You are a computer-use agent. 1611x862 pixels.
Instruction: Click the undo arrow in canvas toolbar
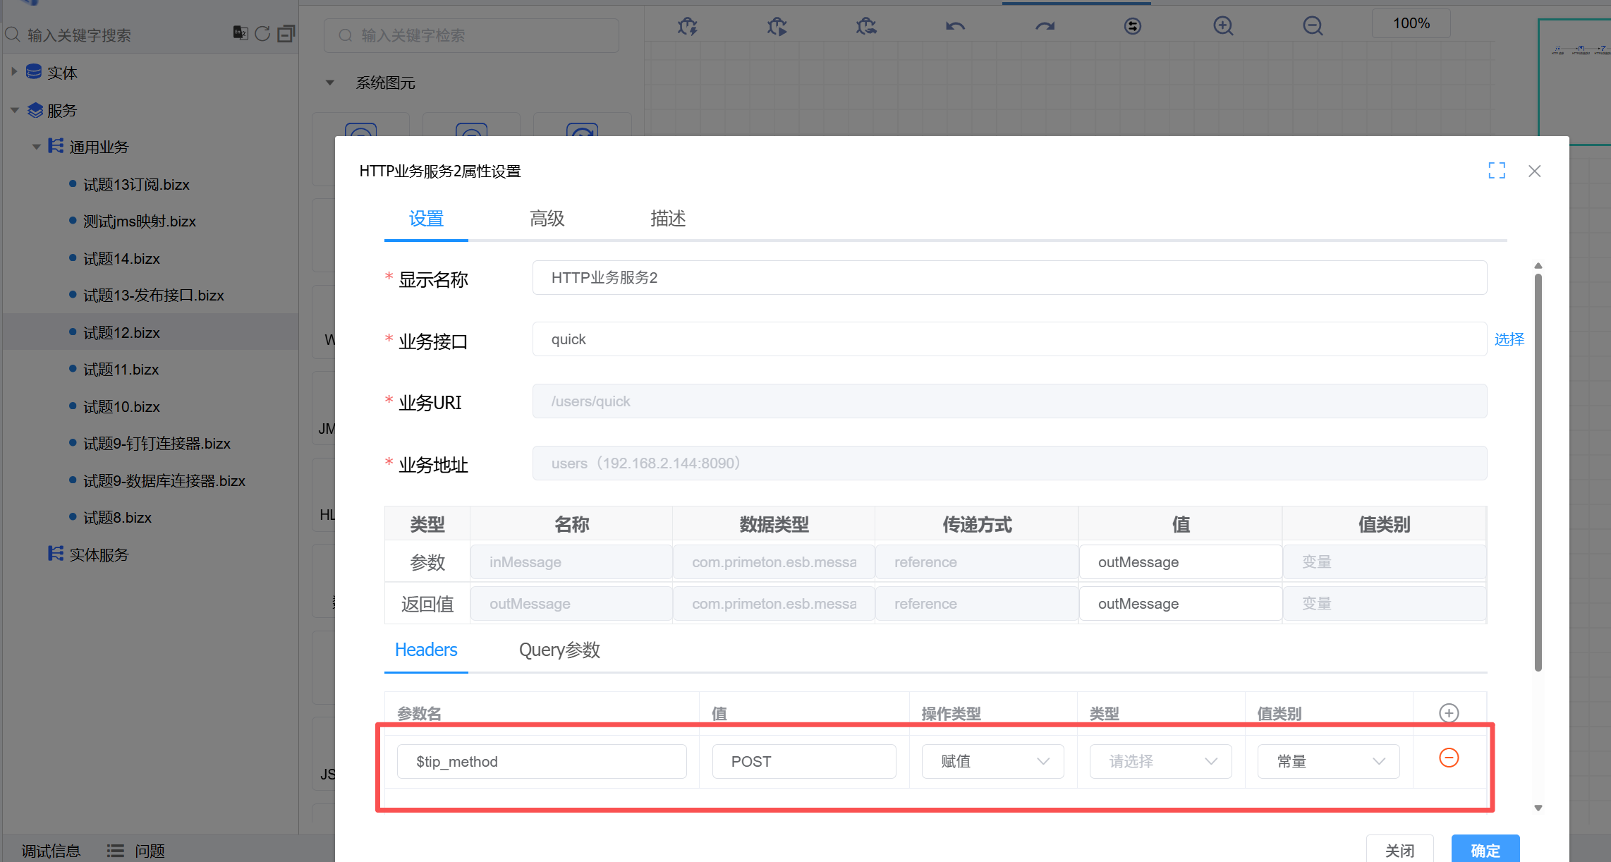955,27
